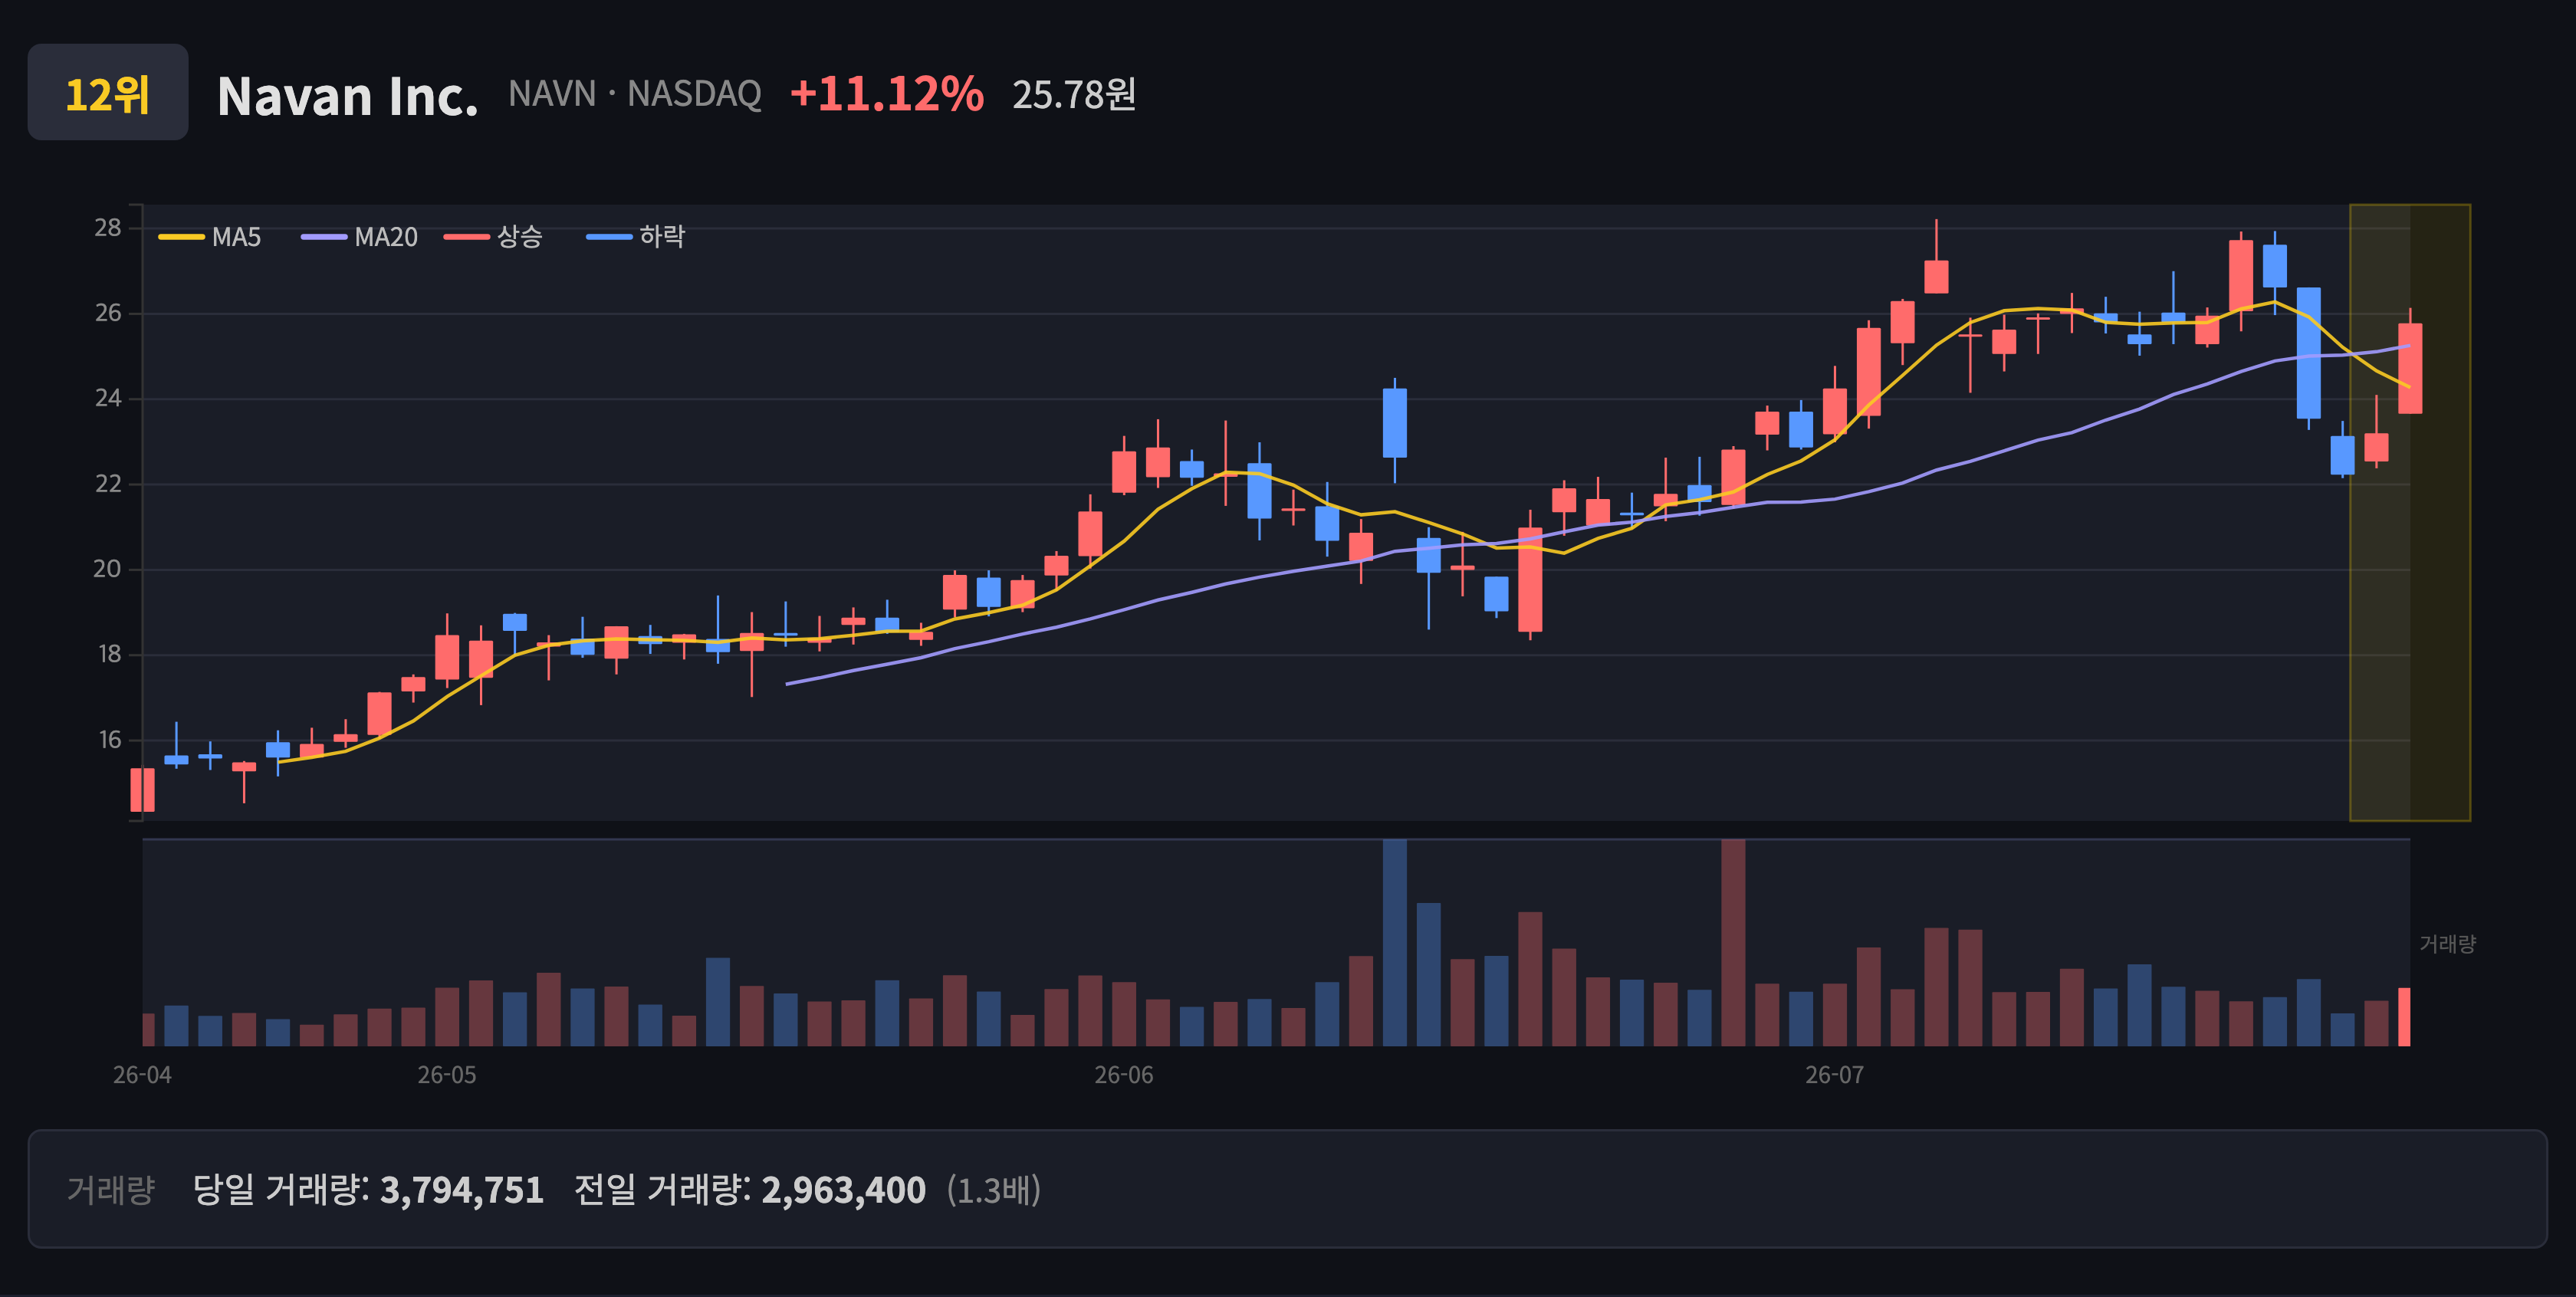Click the 18 price axis label
The image size is (2576, 1297).
109,654
